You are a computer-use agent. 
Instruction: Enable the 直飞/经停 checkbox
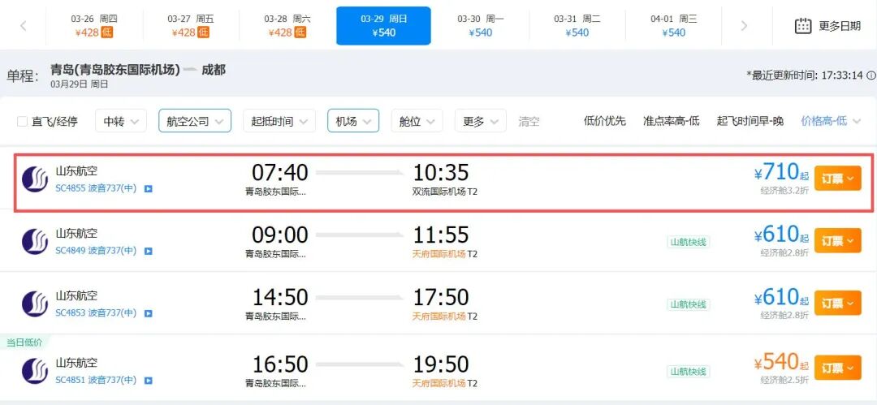23,122
